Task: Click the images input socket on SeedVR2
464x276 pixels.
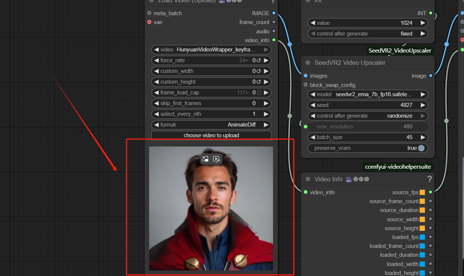Action: coord(305,76)
